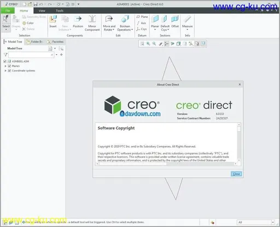Open the search options dropdown arrow
This screenshot has height=227, width=280.
pyautogui.click(x=56, y=55)
